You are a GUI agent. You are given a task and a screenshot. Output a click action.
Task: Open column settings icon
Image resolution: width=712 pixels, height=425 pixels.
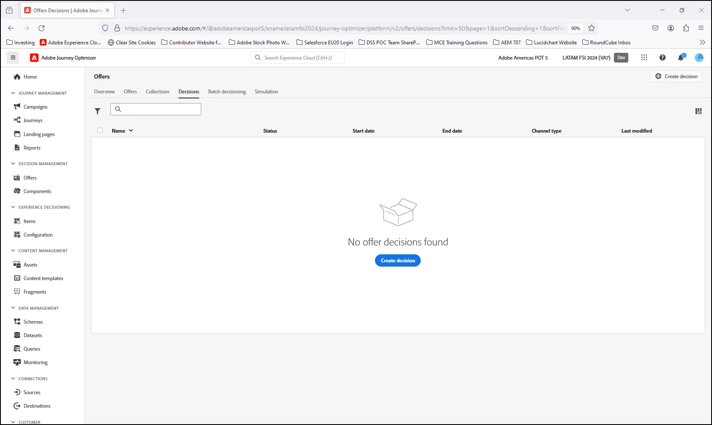tap(698, 111)
